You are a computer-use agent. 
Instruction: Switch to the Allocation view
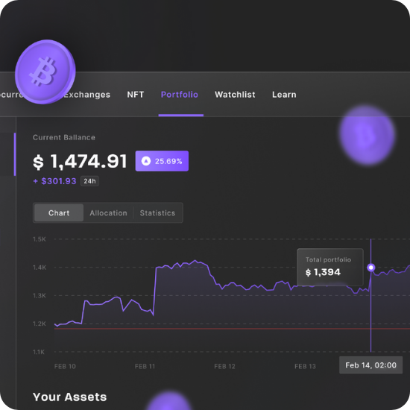click(108, 213)
